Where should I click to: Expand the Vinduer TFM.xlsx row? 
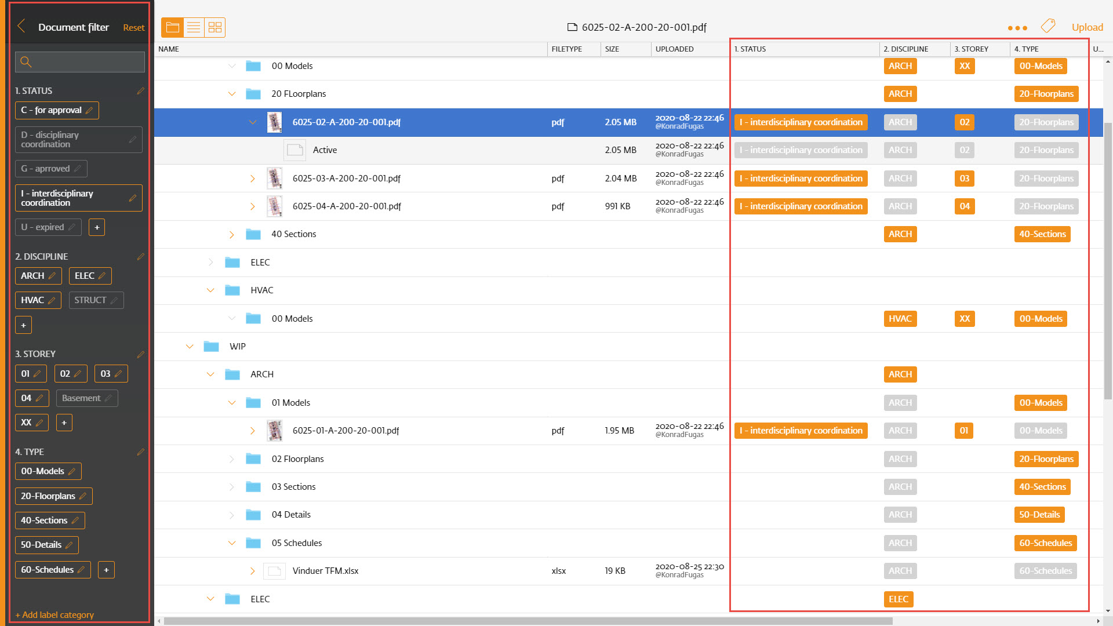[x=253, y=571]
